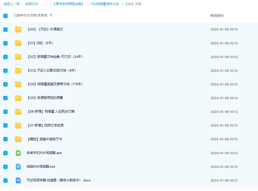The width and height of the screenshot is (258, 191).
Task: Uncheck the 【赠送】医案中医电子书 checkbox
Action: 5,139
